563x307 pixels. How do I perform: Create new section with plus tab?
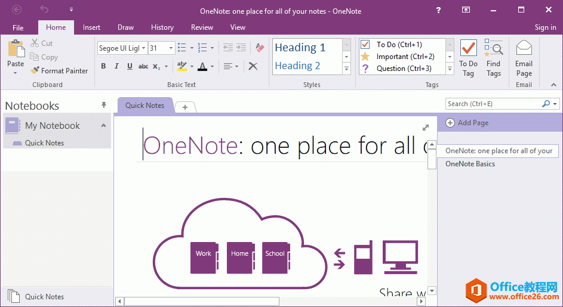[185, 107]
